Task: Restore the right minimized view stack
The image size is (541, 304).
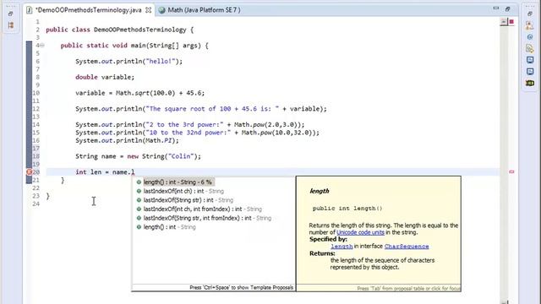Action: pos(530,14)
